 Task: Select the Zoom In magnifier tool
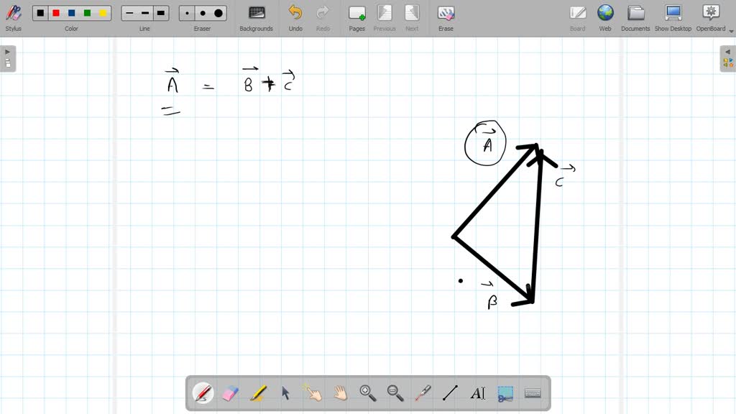pos(367,392)
